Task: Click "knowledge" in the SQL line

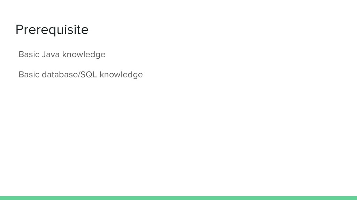Action: [121, 75]
